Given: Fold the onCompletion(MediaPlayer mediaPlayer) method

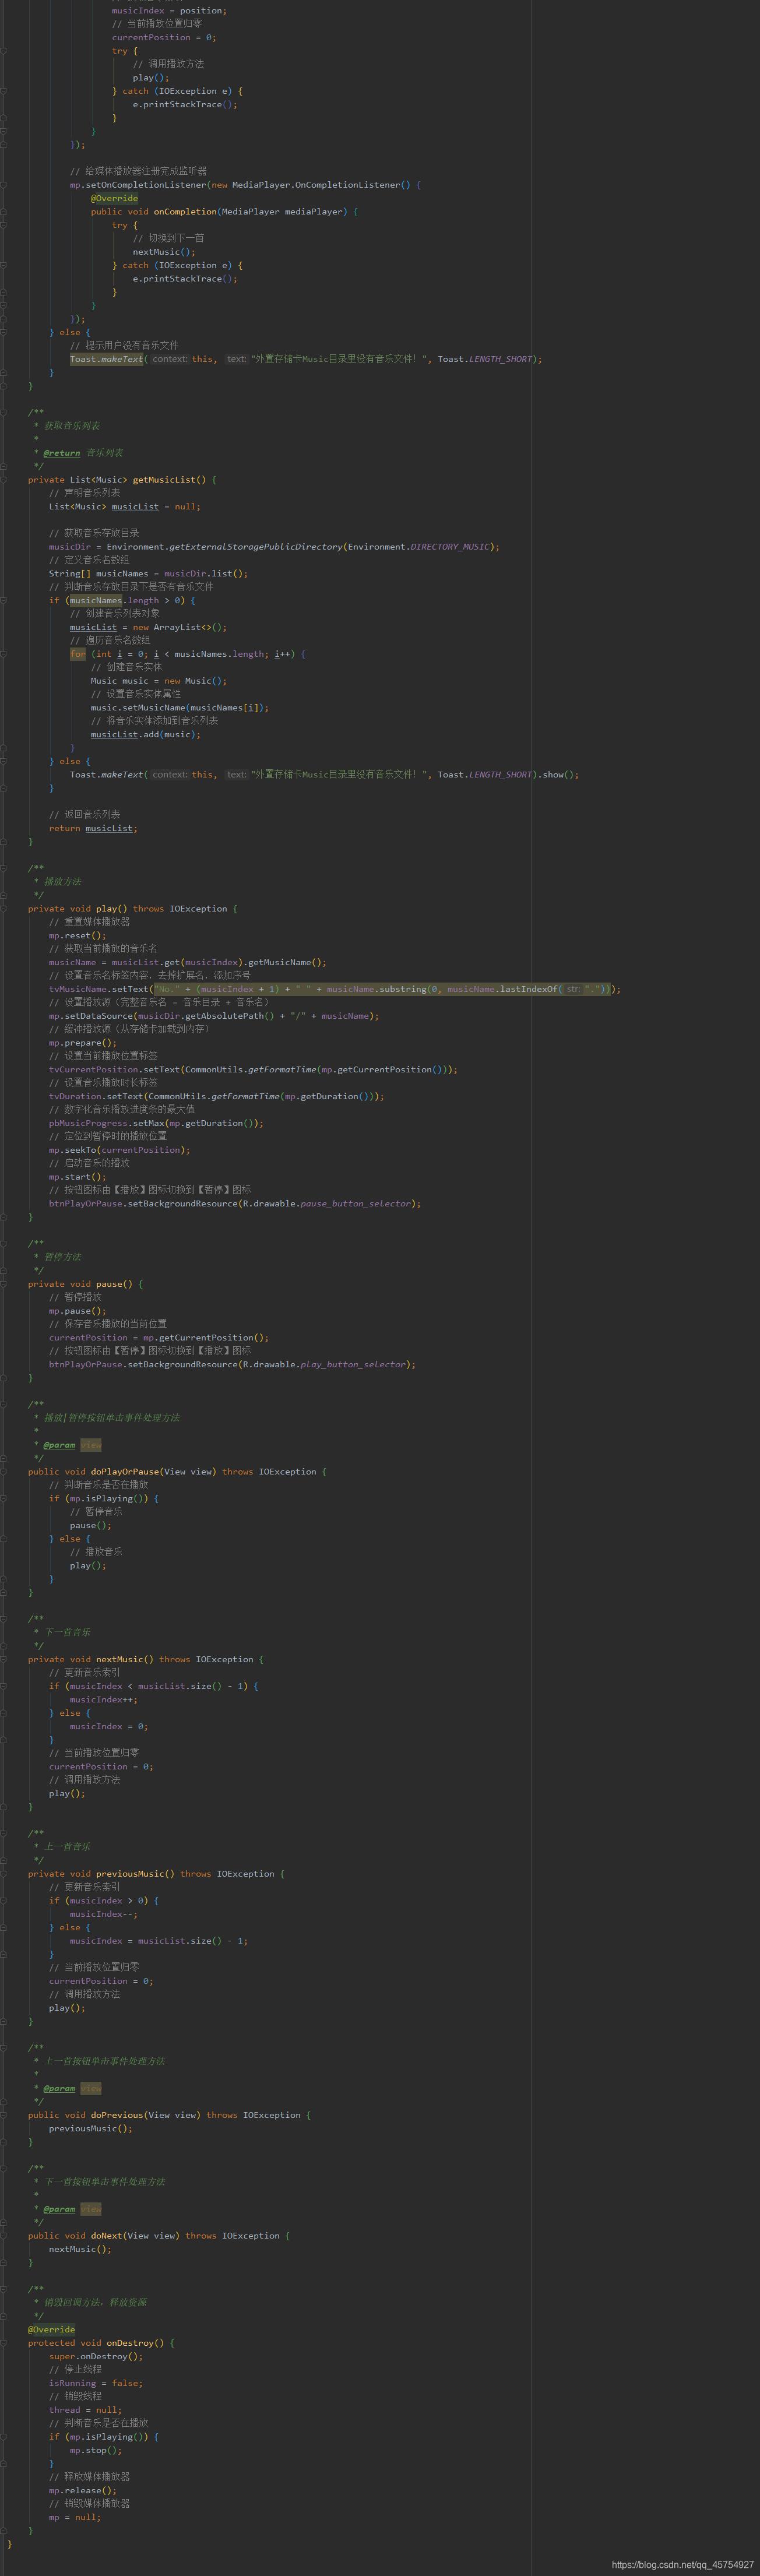Looking at the screenshot, I should [x=4, y=212].
